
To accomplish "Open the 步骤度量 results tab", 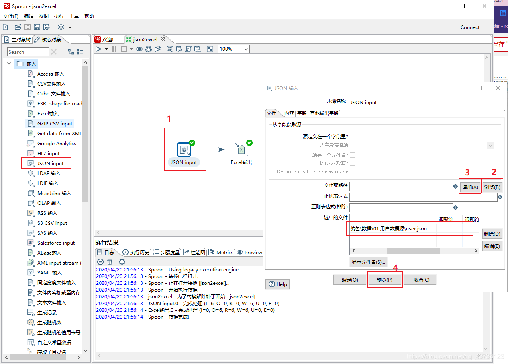I will pyautogui.click(x=167, y=252).
